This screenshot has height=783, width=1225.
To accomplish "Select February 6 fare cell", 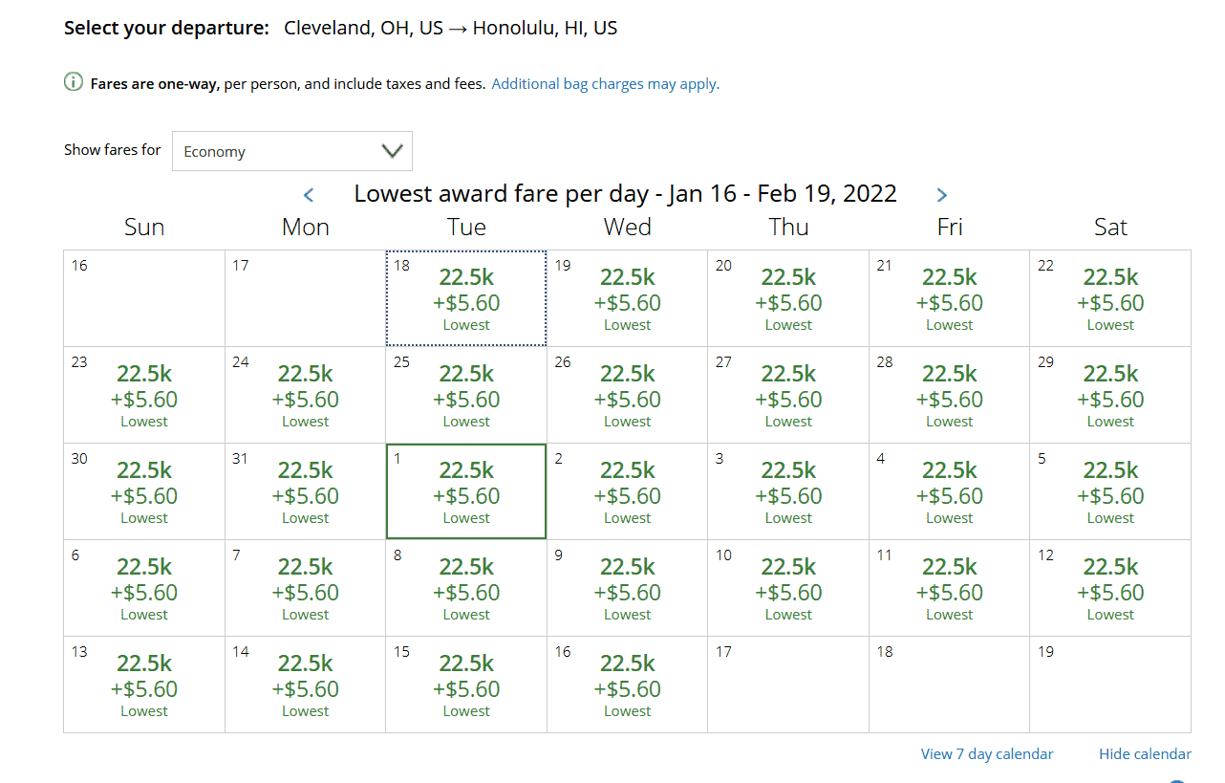I will pos(144,588).
